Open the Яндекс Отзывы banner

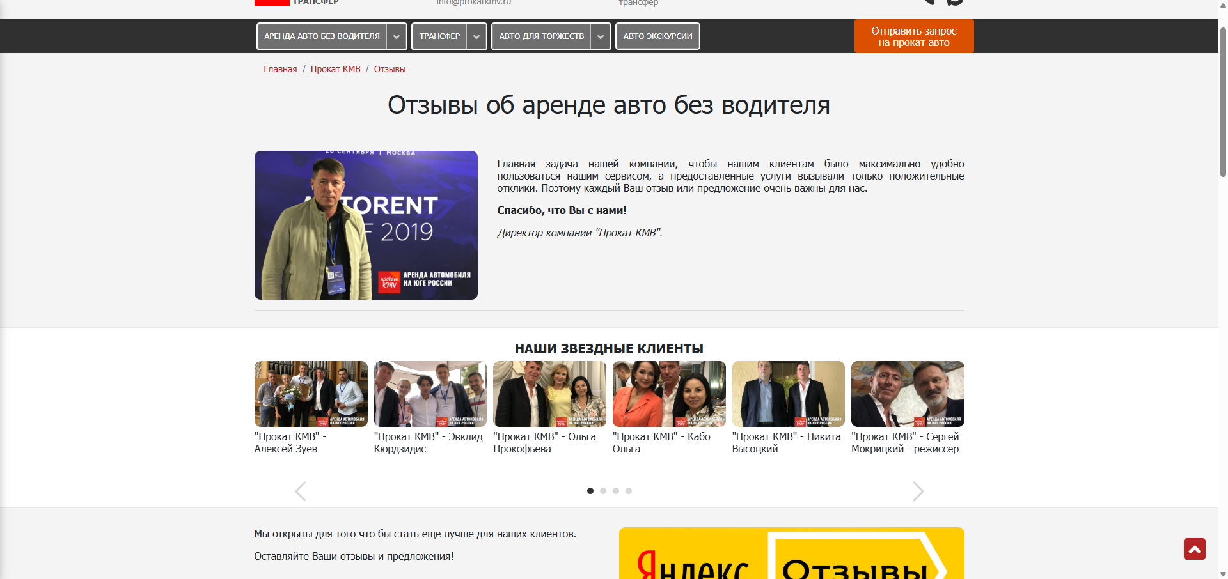pyautogui.click(x=792, y=553)
